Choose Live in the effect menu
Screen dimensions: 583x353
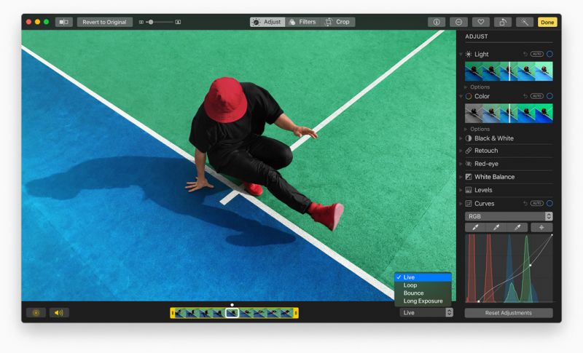coord(423,277)
